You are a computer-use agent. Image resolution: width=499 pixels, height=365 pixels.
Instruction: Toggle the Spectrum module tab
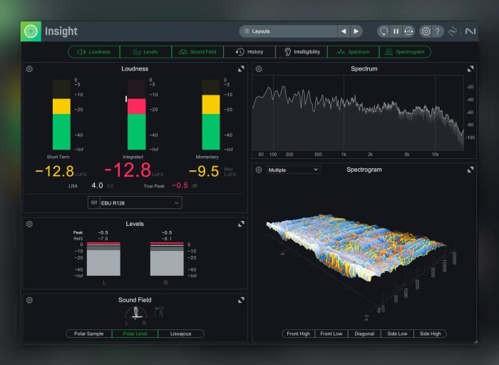(x=354, y=52)
